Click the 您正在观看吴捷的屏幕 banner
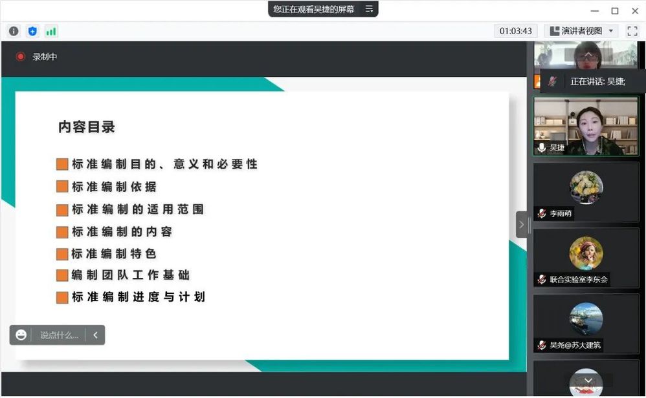Viewport: 646px width, 398px height. [x=314, y=9]
